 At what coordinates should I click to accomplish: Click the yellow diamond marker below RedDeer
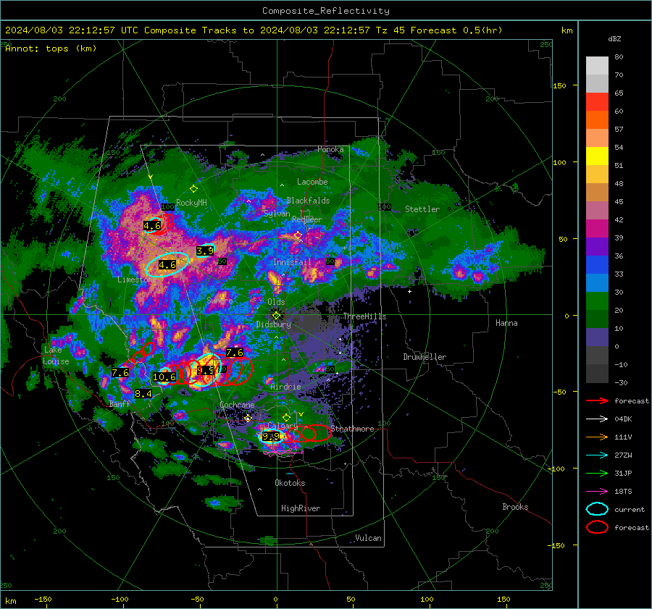click(x=298, y=235)
